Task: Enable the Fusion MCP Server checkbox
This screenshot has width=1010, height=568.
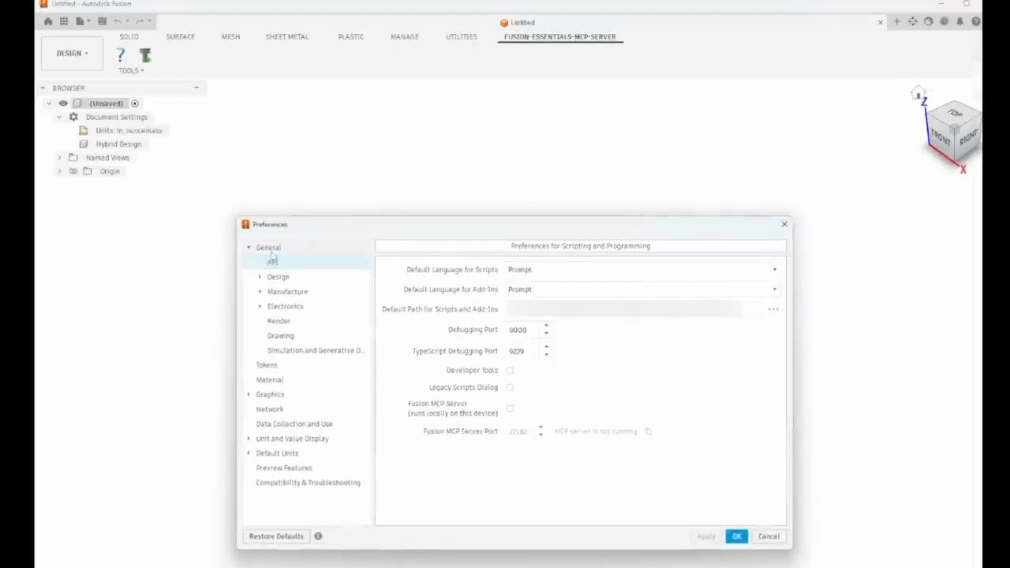Action: point(510,409)
